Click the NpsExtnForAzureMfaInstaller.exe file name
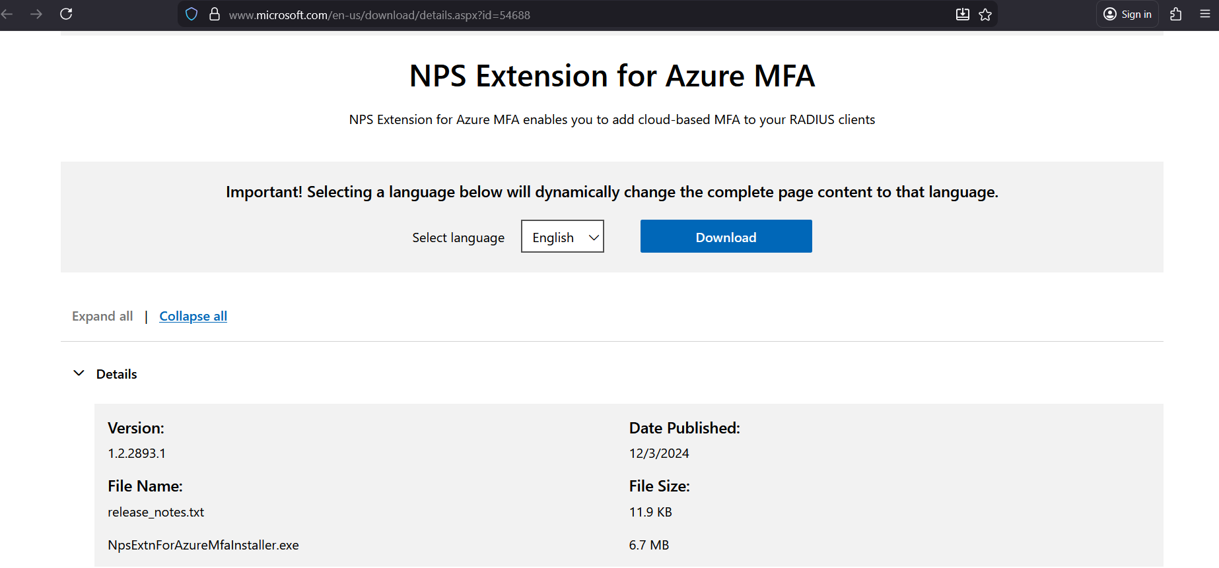The image size is (1219, 568). point(203,546)
